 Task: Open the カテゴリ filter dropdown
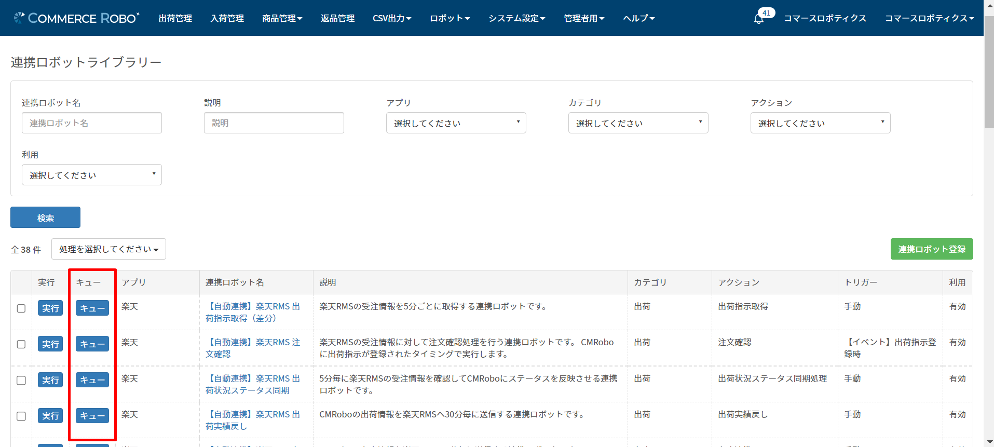pos(638,123)
